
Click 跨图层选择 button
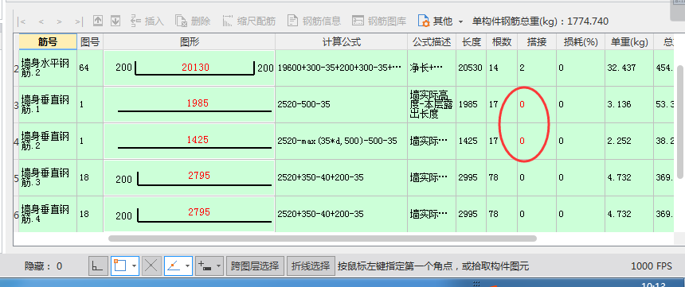(255, 266)
